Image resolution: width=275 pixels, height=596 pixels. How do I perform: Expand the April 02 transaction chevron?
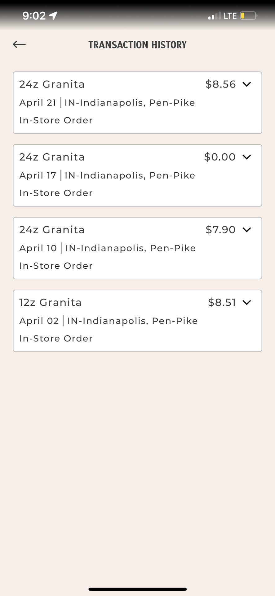[x=247, y=302]
